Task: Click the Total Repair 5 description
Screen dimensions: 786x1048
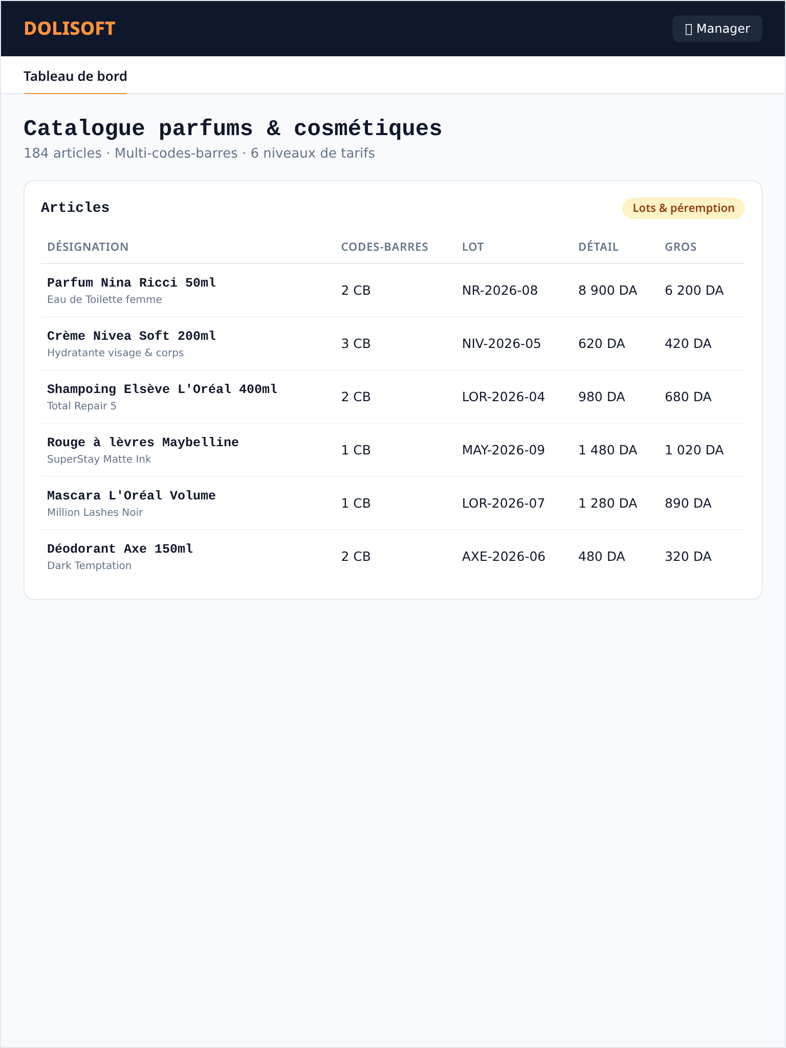Action: tap(82, 406)
